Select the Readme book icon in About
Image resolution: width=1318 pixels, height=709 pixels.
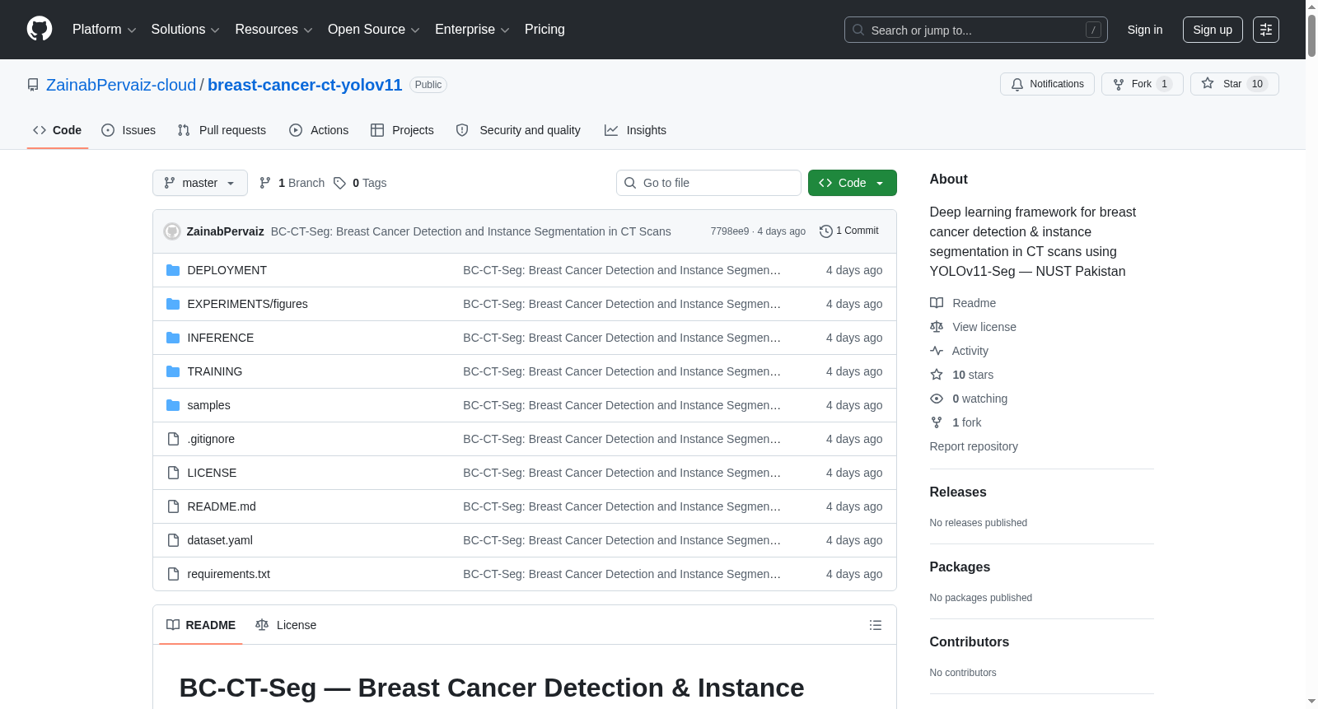937,303
